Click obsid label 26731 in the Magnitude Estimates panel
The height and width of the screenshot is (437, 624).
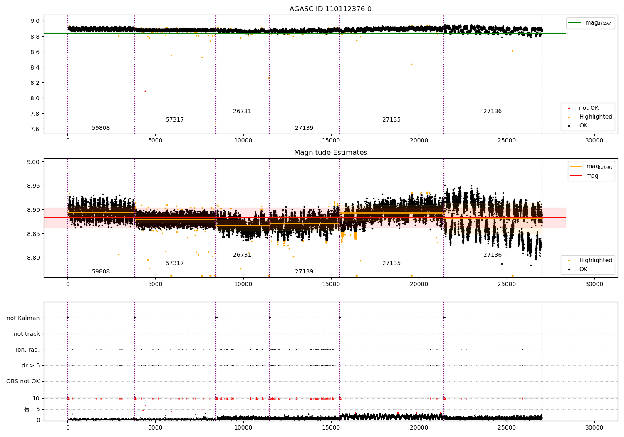click(x=242, y=255)
